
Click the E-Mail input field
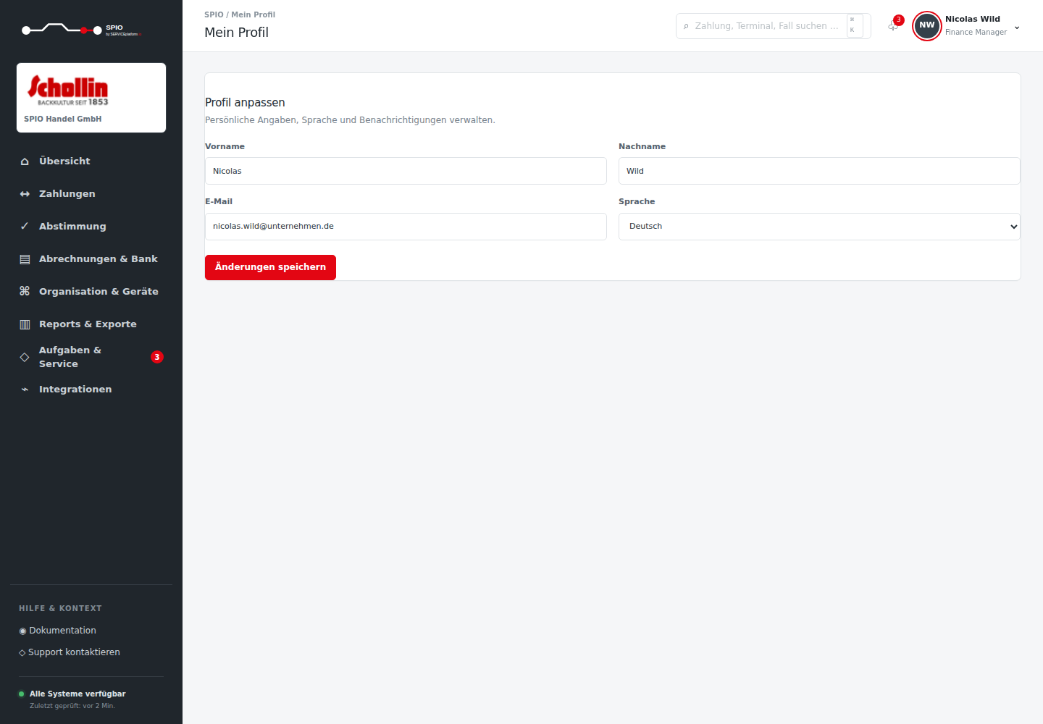[406, 227]
